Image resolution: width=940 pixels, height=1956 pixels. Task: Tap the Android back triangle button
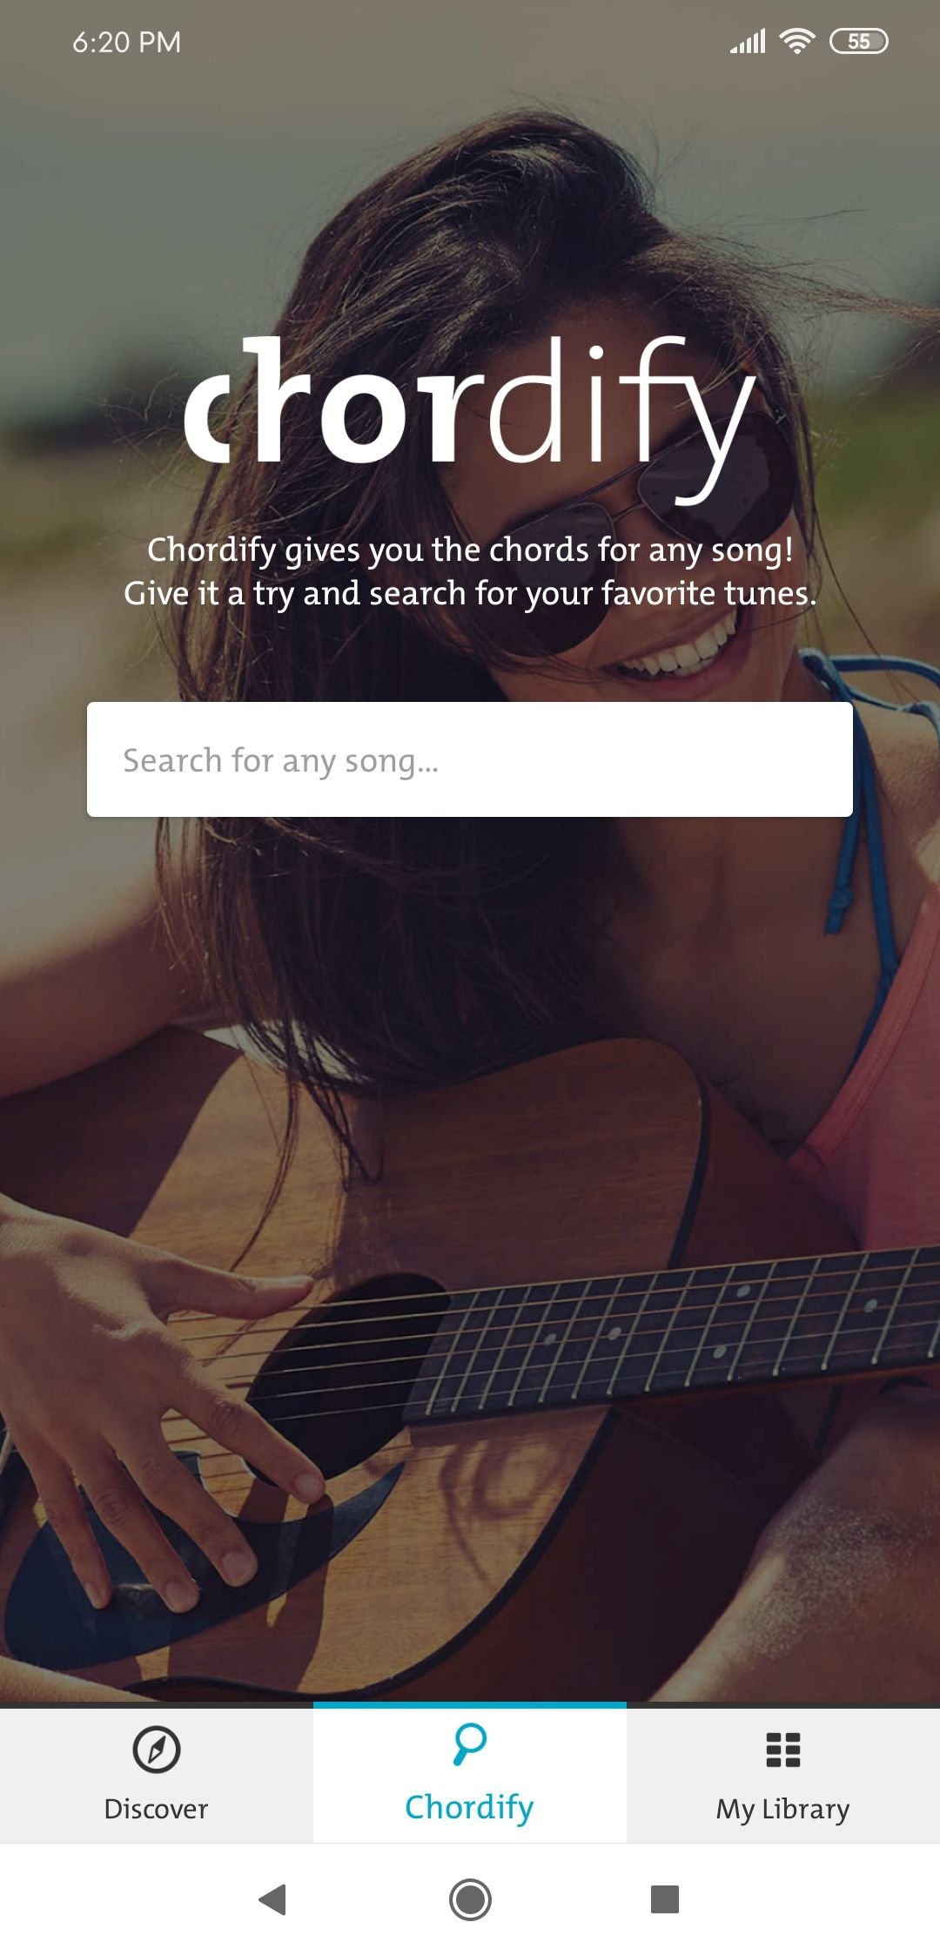pyautogui.click(x=273, y=1899)
